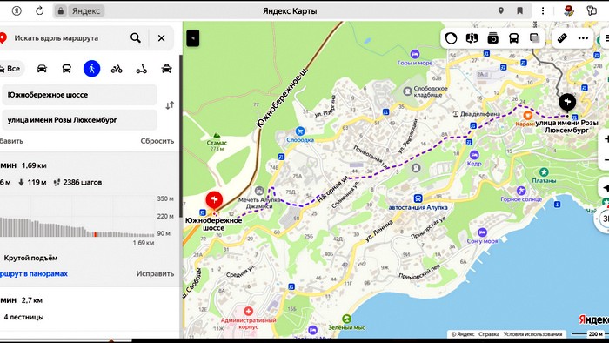Screen dimensions: 609x343
Task: Bookmark the page with bookmark icon
Action: pos(519,10)
